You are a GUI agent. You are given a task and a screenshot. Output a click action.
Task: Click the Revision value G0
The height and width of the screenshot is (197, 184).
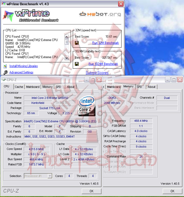pyautogui.click(x=90, y=132)
